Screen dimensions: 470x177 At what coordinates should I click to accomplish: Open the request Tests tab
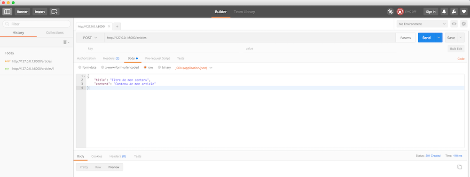tap(181, 58)
